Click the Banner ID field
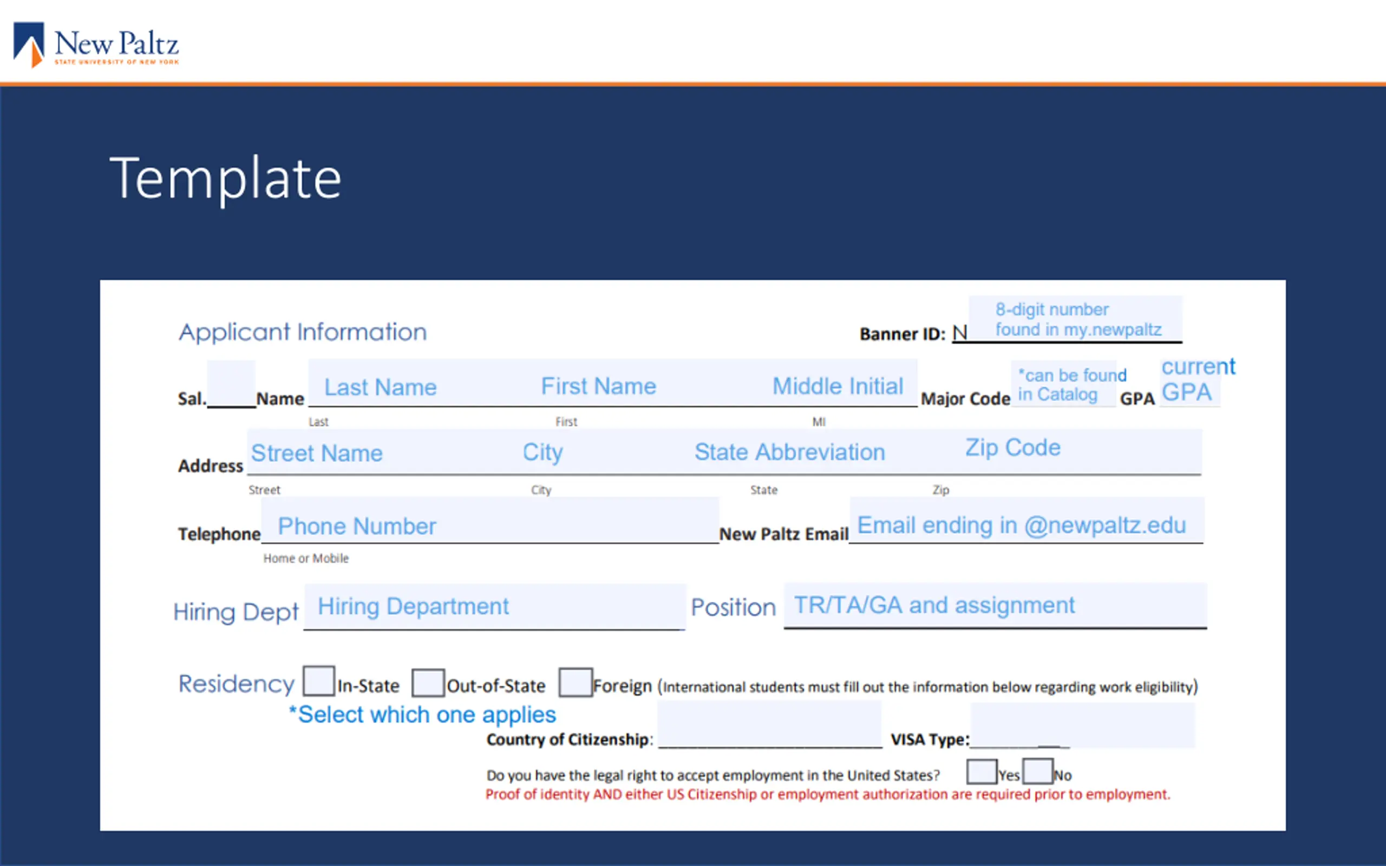1386x866 pixels. (1075, 319)
